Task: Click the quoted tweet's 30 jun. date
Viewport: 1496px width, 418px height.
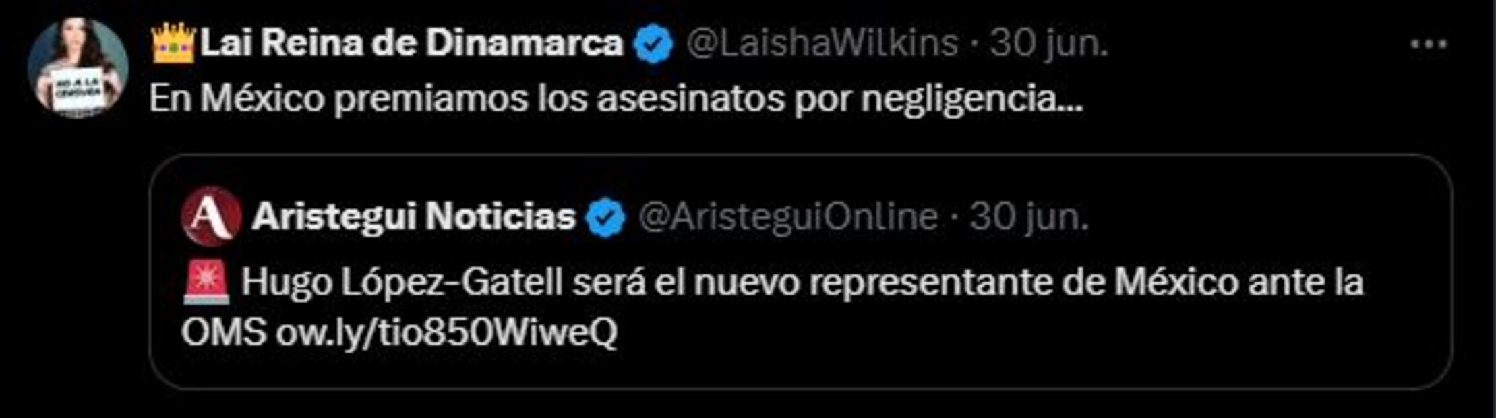Action: click(1029, 217)
